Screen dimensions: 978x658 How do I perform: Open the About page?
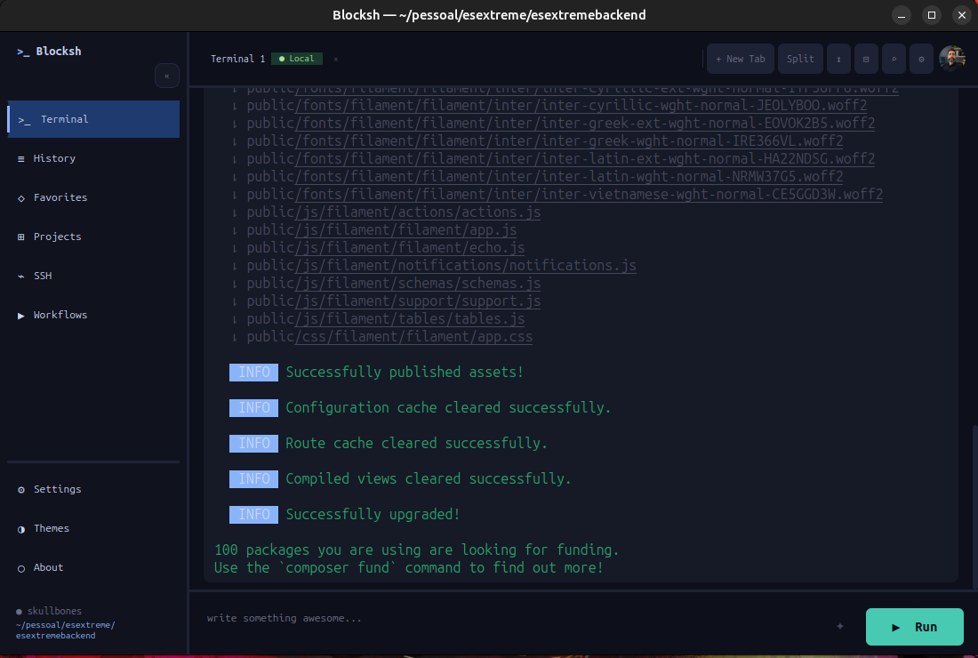93,567
